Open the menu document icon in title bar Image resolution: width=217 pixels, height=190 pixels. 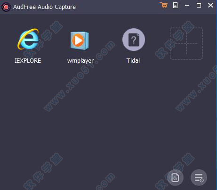click(175, 5)
